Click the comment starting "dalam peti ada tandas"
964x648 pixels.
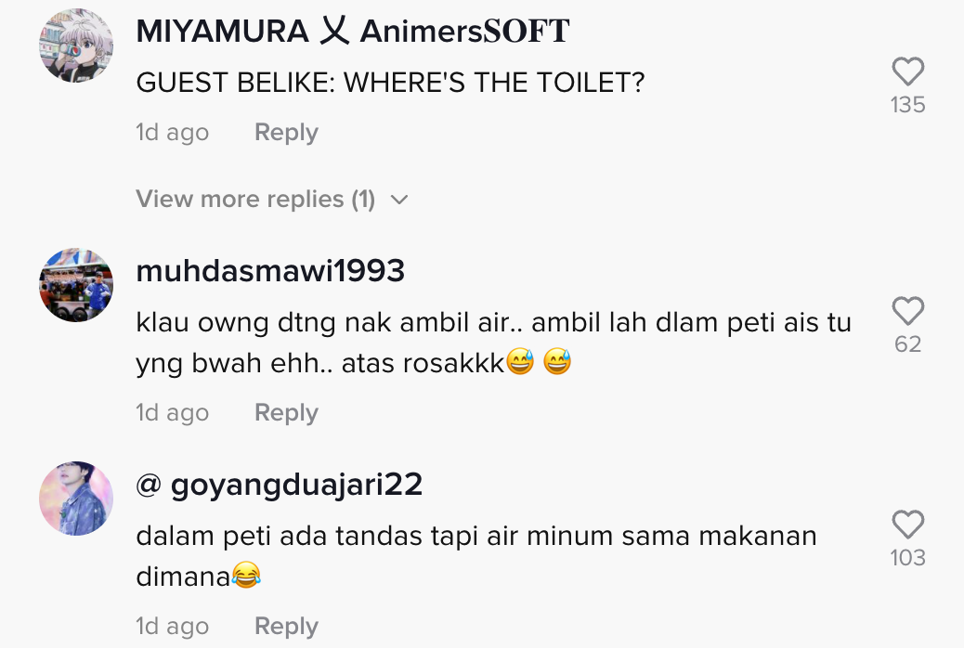click(x=476, y=556)
